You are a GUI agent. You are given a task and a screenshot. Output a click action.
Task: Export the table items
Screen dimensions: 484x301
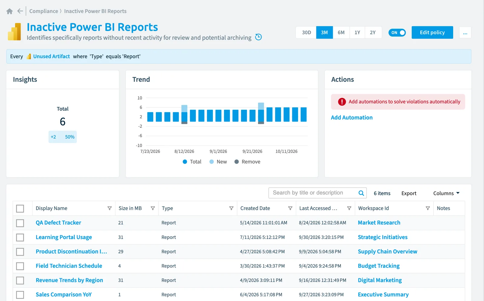point(409,193)
